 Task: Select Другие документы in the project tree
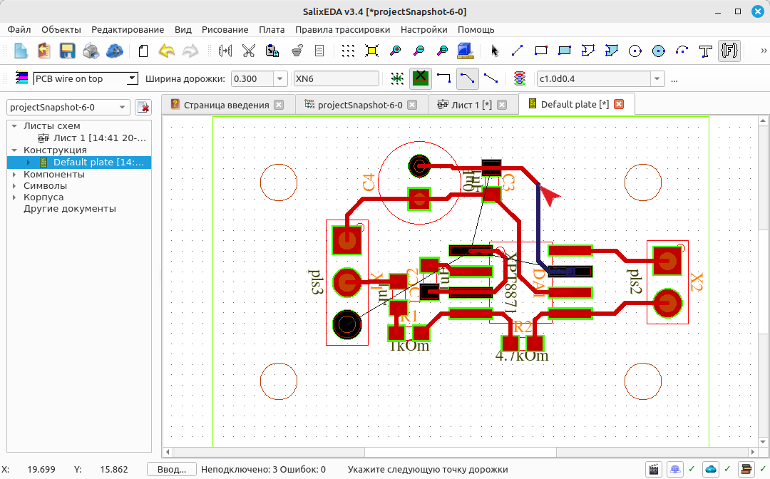[x=70, y=209]
